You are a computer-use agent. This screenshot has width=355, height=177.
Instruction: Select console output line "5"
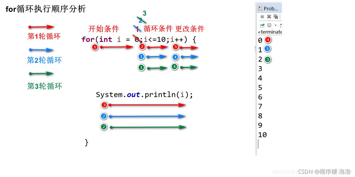point(260,88)
